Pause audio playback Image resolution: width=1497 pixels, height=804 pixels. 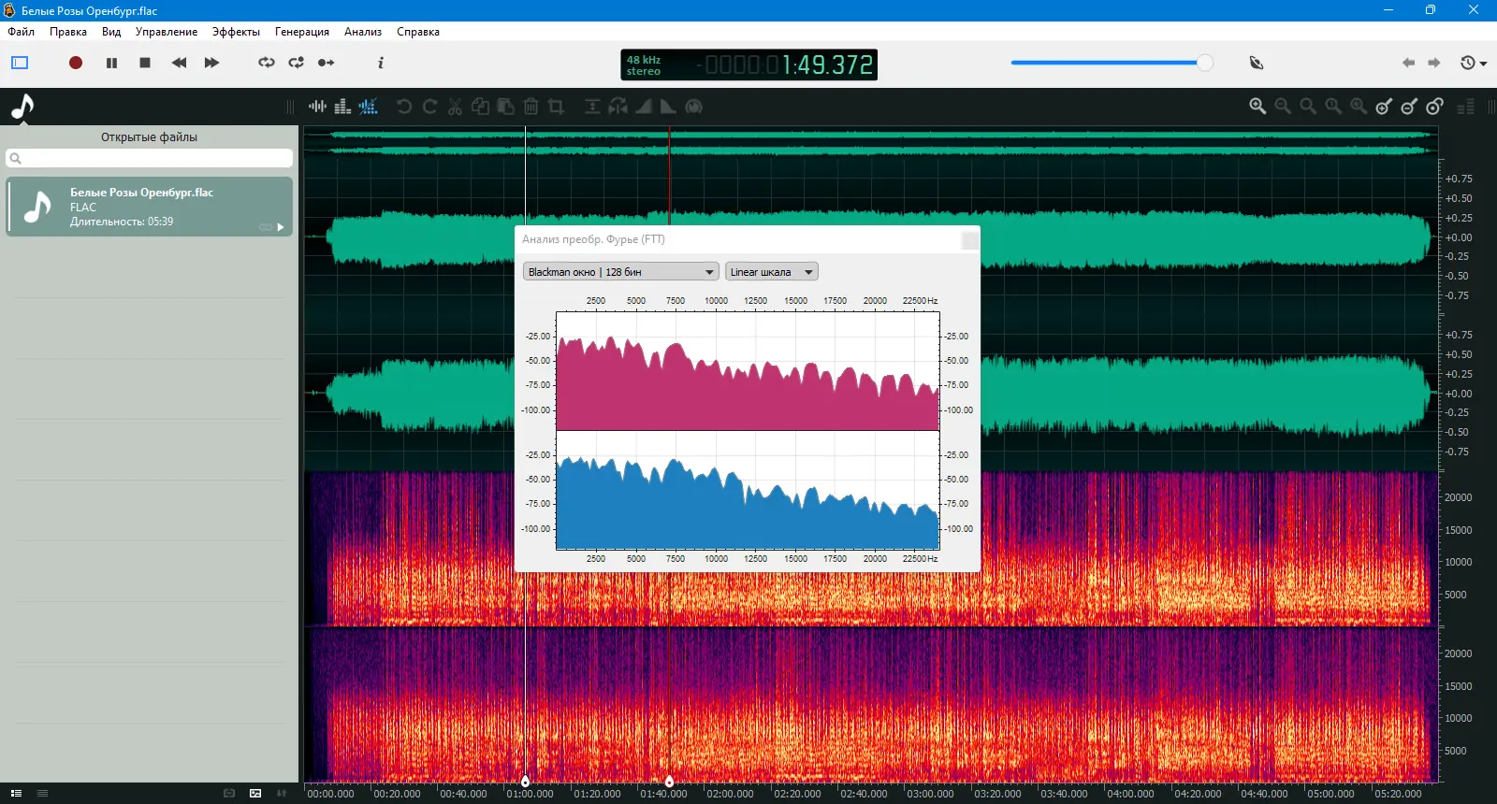(111, 63)
